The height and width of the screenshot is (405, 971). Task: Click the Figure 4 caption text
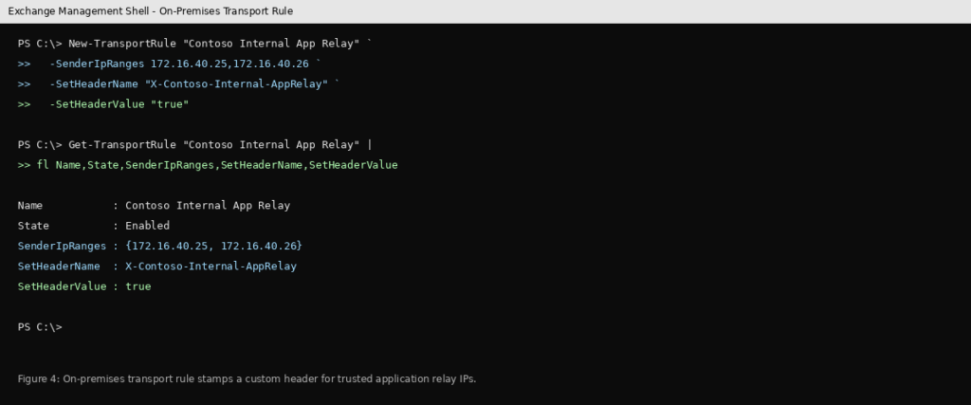pos(247,378)
